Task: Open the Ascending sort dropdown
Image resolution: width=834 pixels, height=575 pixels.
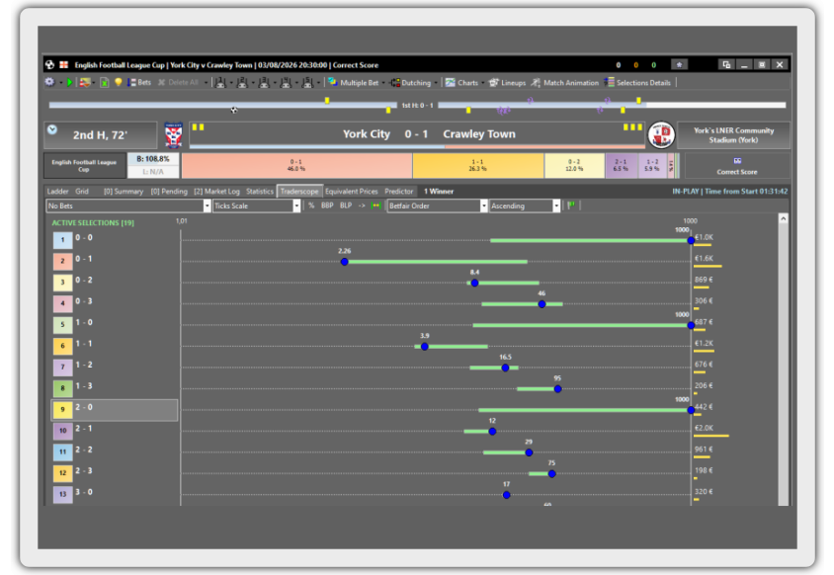Action: pyautogui.click(x=525, y=205)
